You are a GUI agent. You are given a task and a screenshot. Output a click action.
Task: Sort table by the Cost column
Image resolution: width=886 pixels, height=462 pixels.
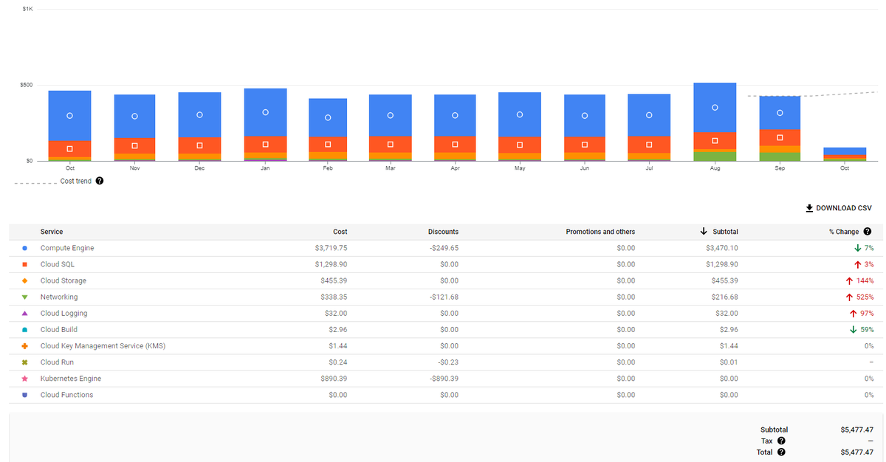pyautogui.click(x=340, y=232)
